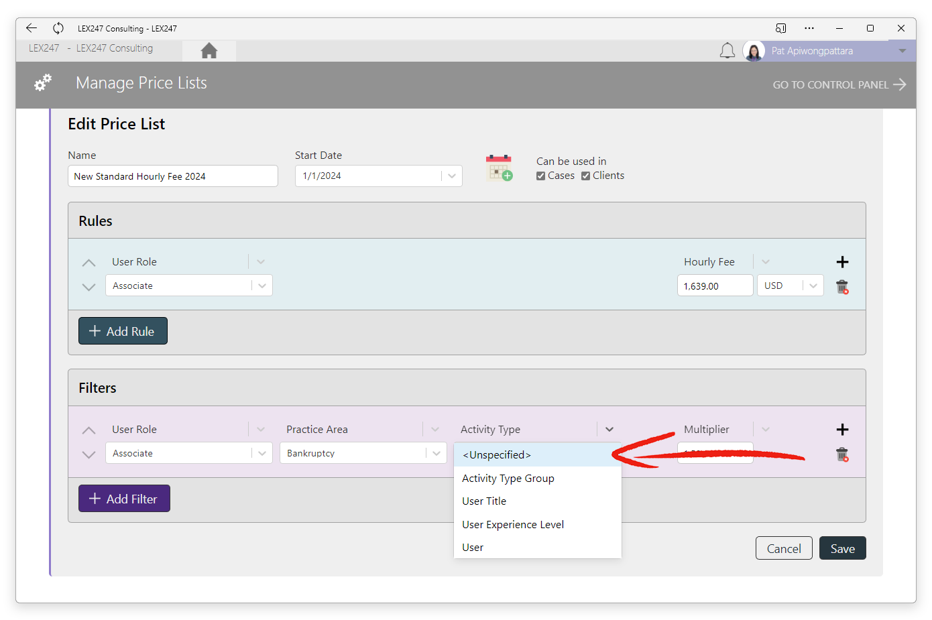Edit the price list Name field
The height and width of the screenshot is (620, 932).
click(173, 176)
